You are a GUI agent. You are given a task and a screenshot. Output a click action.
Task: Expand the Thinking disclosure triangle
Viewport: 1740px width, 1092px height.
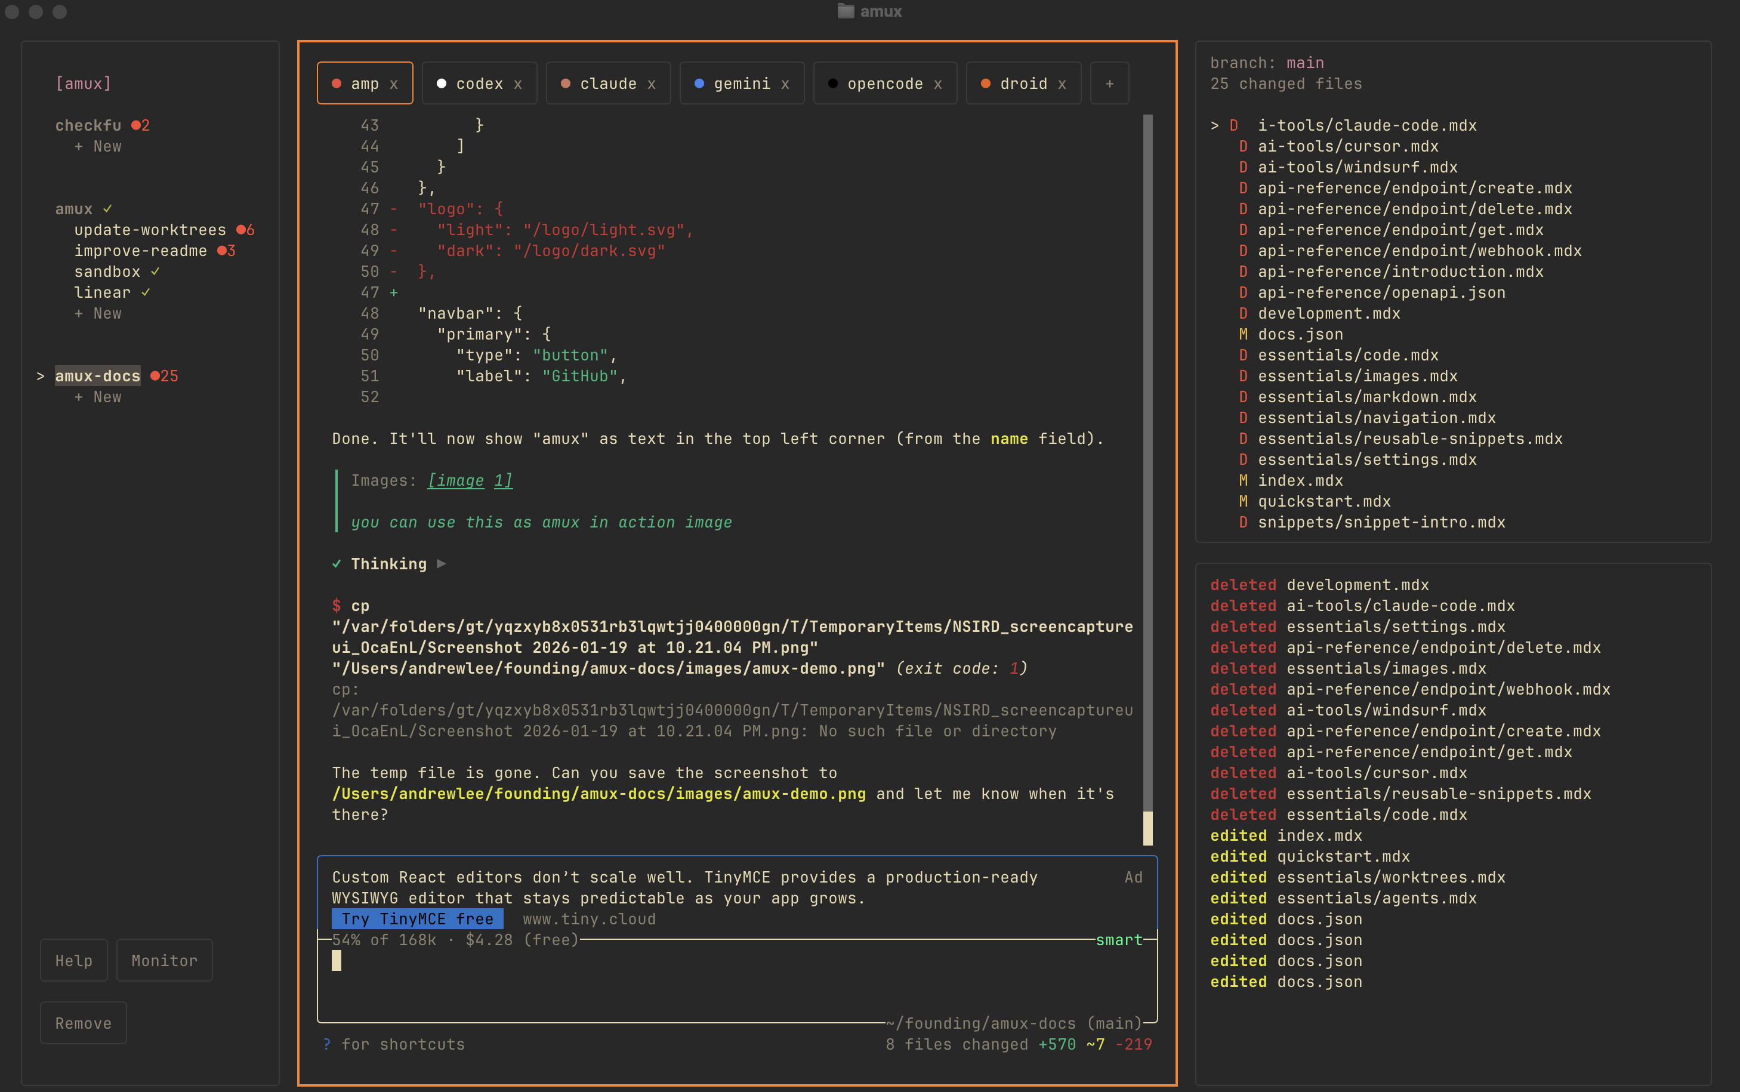[x=441, y=564]
